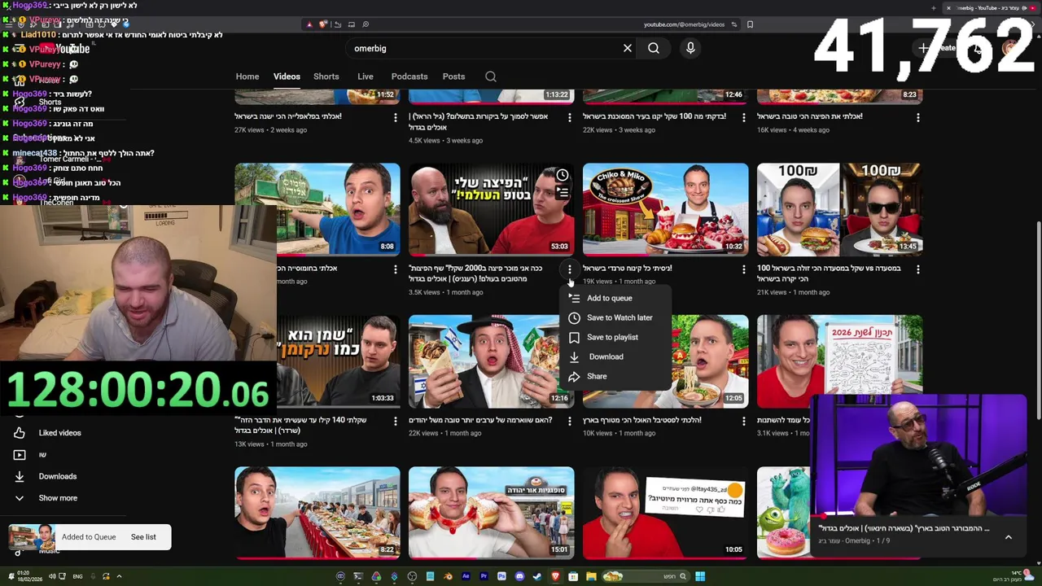Viewport: 1042px width, 586px height.
Task: Open the 53:03 video thumbnail
Action: click(492, 209)
